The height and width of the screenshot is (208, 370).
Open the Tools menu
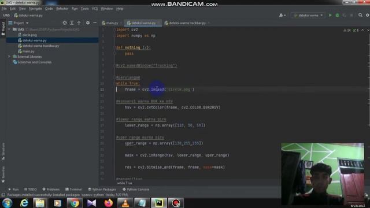point(85,9)
